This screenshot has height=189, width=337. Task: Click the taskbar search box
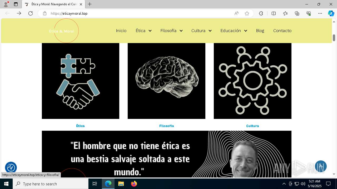[51, 184]
